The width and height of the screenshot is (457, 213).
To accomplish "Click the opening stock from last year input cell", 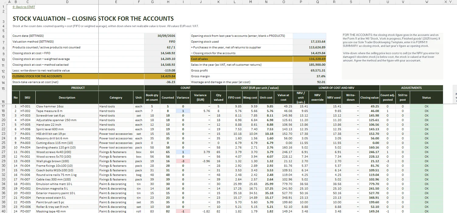I will pos(309,36).
